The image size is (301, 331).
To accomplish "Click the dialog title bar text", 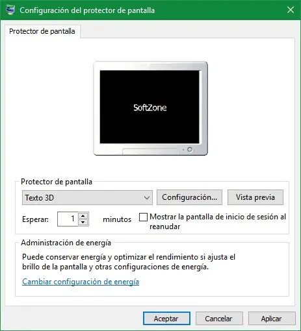I will point(87,10).
